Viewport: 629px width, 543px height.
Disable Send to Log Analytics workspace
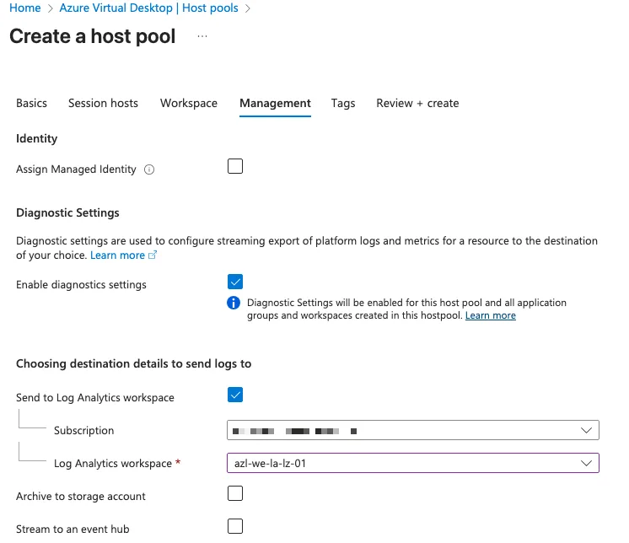click(x=235, y=395)
